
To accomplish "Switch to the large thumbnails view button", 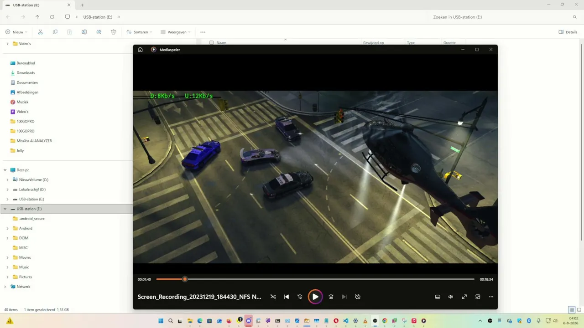I will tap(579, 310).
